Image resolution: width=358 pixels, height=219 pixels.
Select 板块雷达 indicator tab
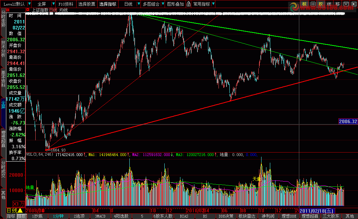tap(247, 216)
